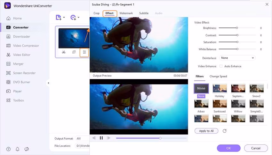Expand the Add Files dropdown arrow

click(64, 17)
